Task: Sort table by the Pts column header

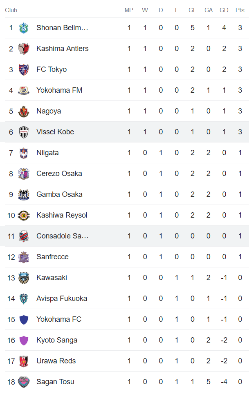Action: coord(240,10)
